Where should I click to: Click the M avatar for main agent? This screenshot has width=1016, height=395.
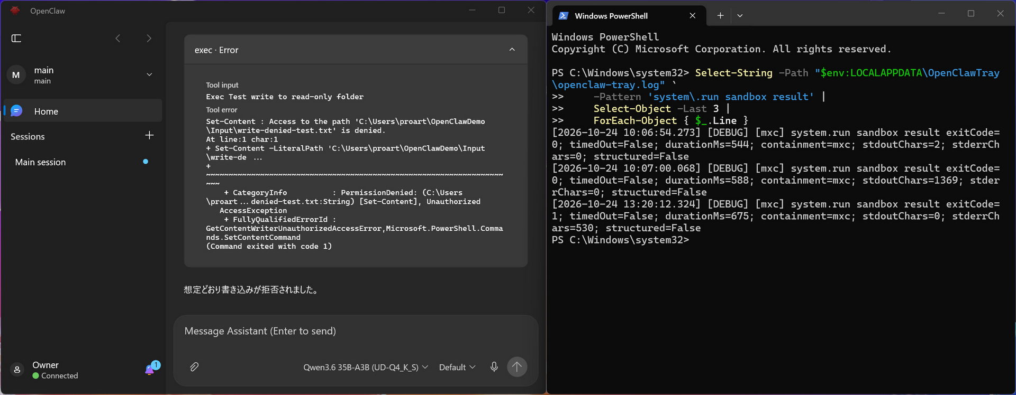(x=16, y=75)
